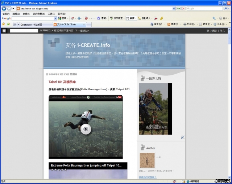232x184 pixels.
Task: Click the Google Toolbar 搜尋 button
Action: coord(62,18)
